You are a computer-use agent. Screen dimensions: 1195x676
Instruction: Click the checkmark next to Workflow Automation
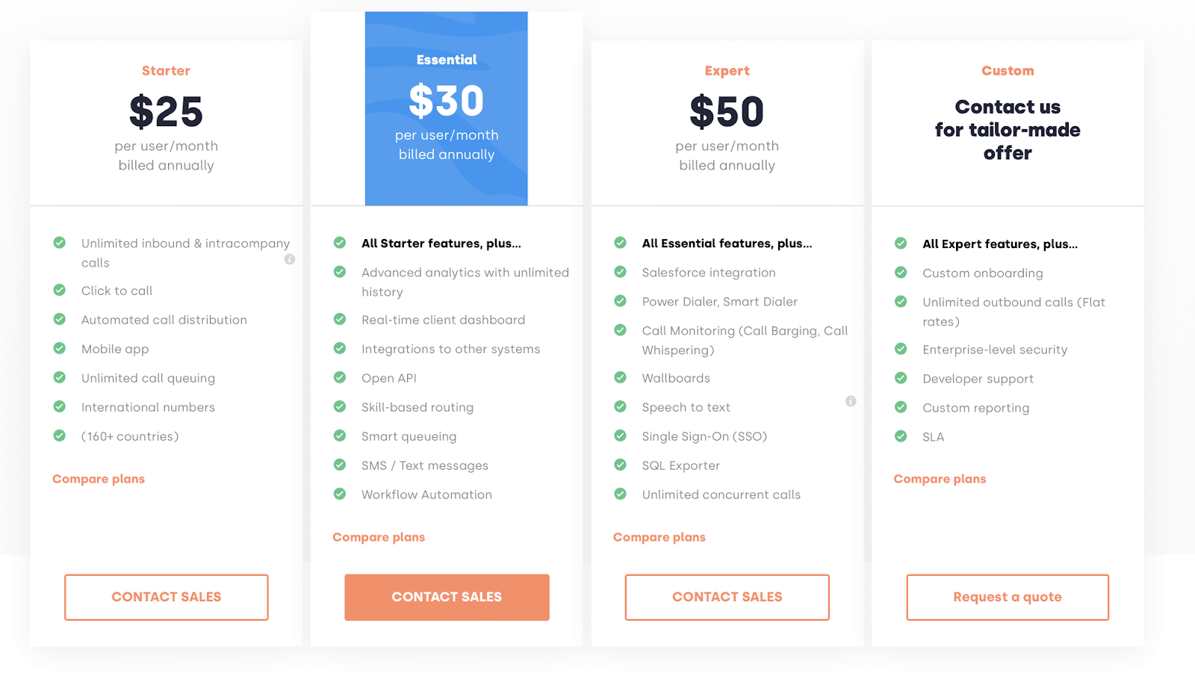(340, 494)
